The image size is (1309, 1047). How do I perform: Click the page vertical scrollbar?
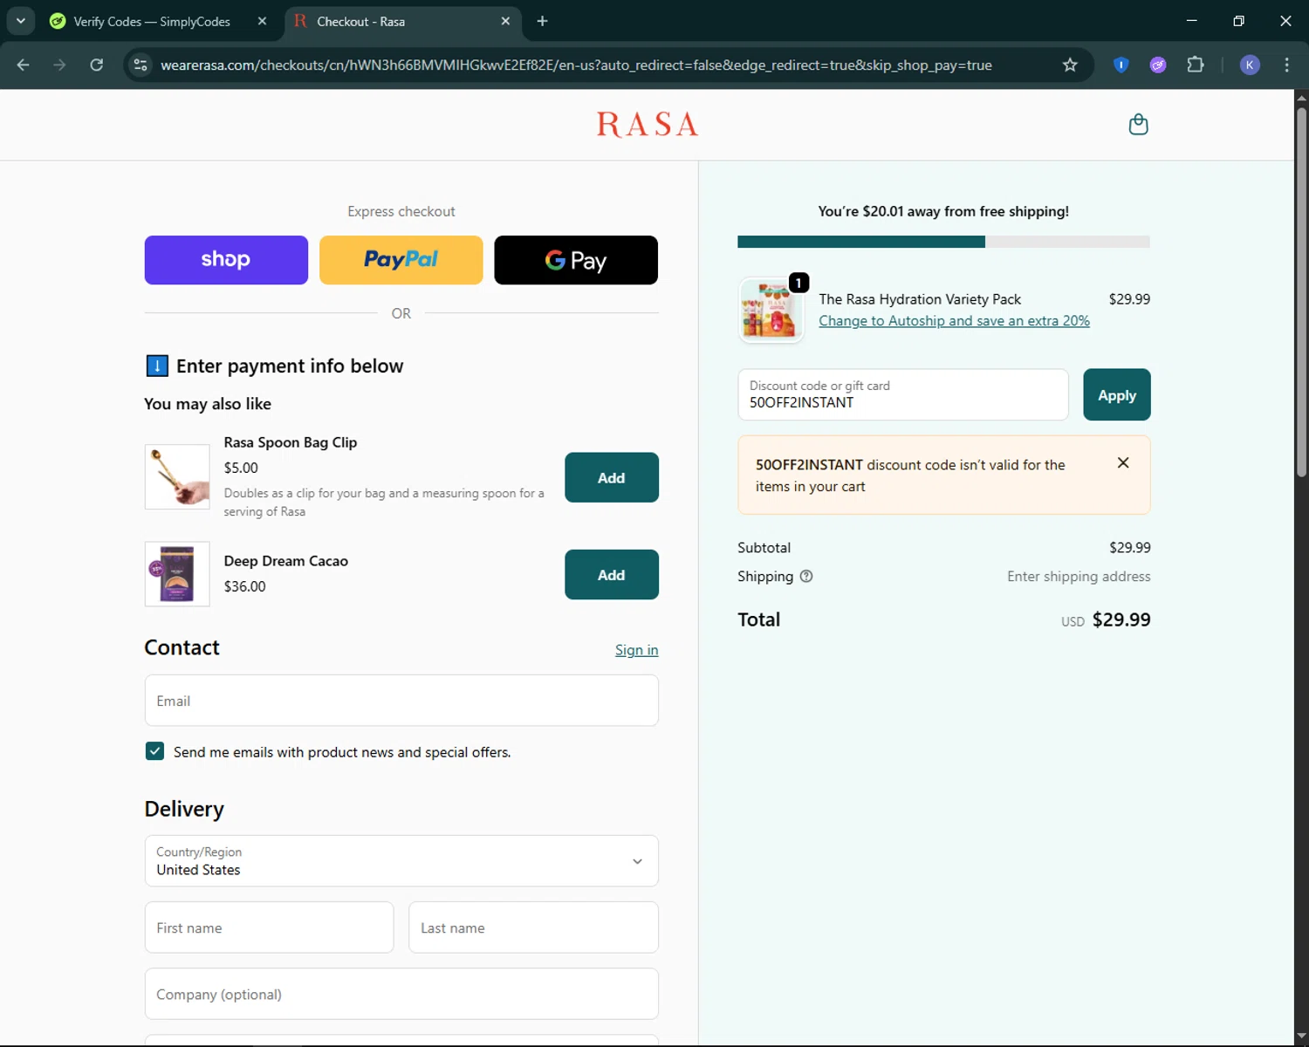tap(1301, 292)
